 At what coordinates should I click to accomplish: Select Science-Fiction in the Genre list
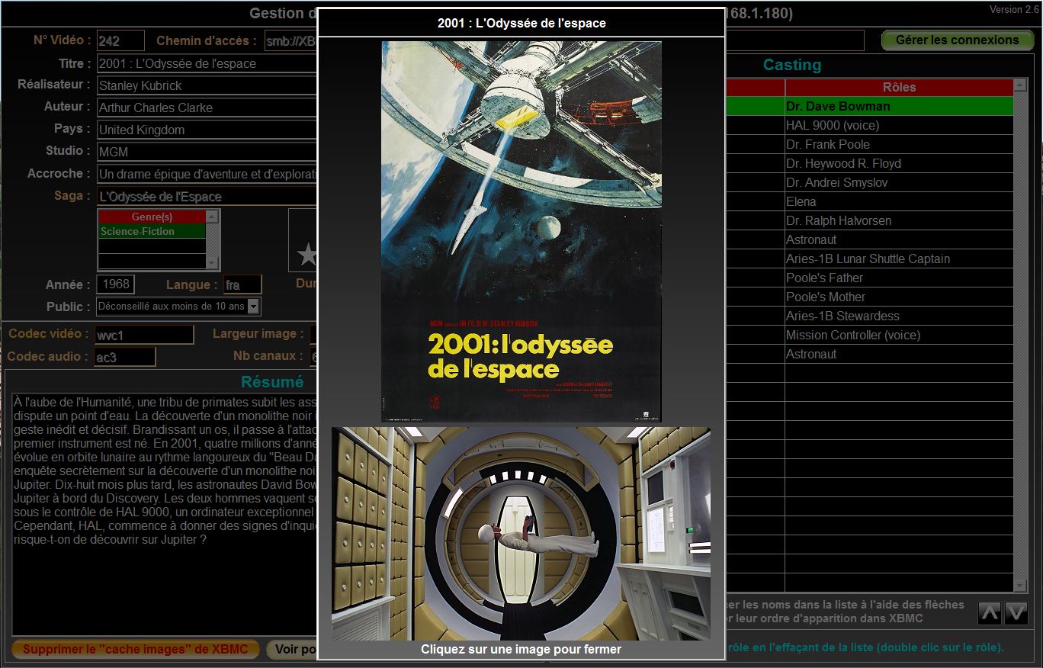152,231
